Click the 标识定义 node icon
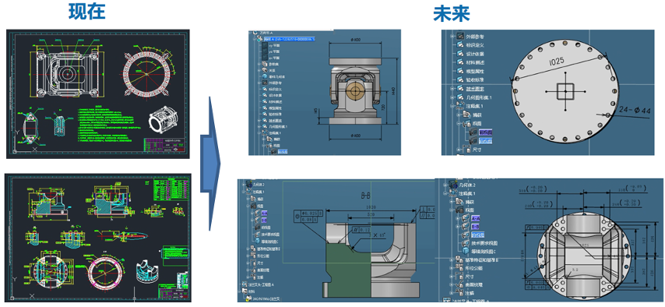Screen dimensions: 665x307 [x=459, y=45]
